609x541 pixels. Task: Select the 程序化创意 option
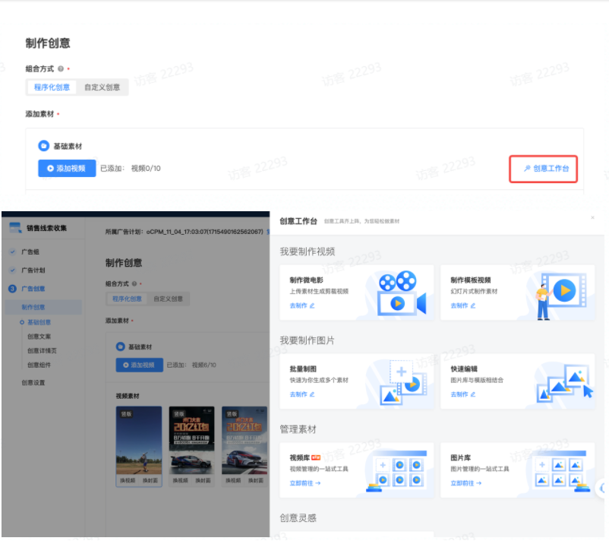coord(51,87)
